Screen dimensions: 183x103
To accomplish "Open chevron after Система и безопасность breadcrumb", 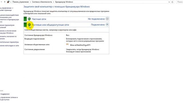I will pos(53,2).
